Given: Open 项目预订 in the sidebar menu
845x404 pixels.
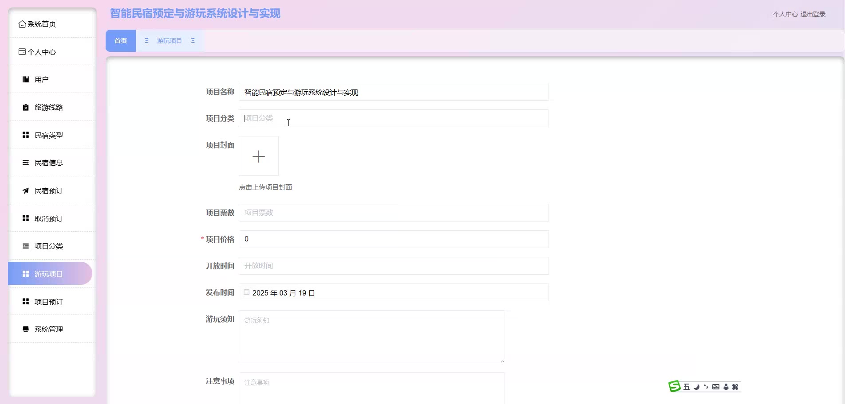Looking at the screenshot, I should pyautogui.click(x=52, y=302).
